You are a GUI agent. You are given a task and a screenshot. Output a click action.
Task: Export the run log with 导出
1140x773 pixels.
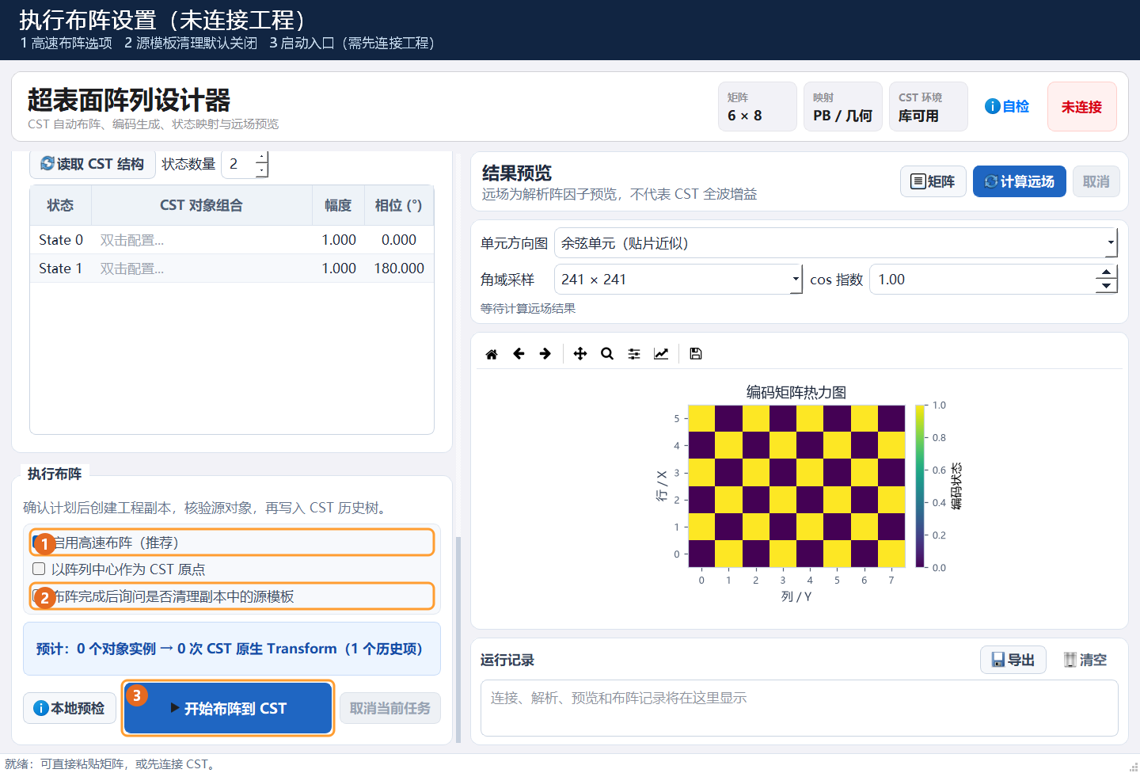tap(1013, 660)
